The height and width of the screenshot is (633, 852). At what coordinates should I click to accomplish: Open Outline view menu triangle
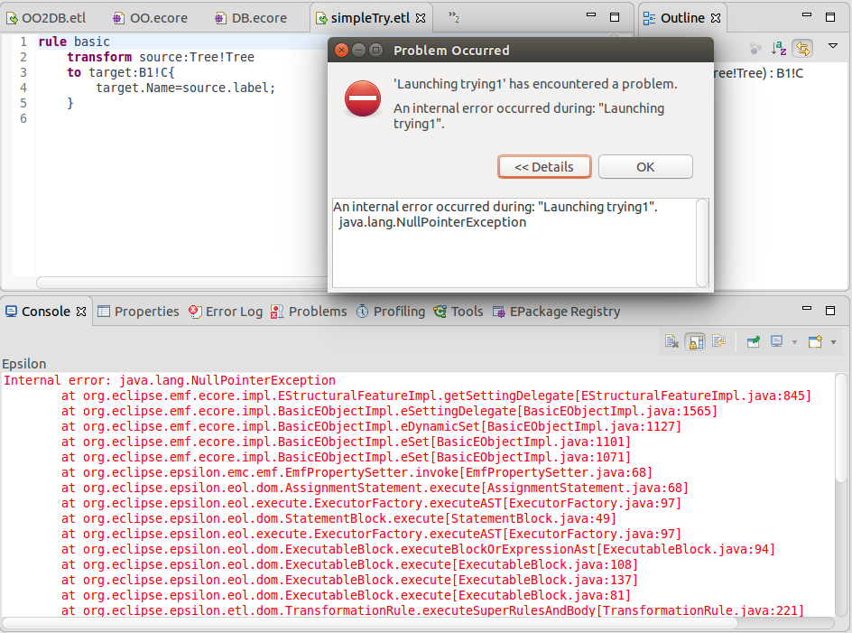[x=832, y=46]
